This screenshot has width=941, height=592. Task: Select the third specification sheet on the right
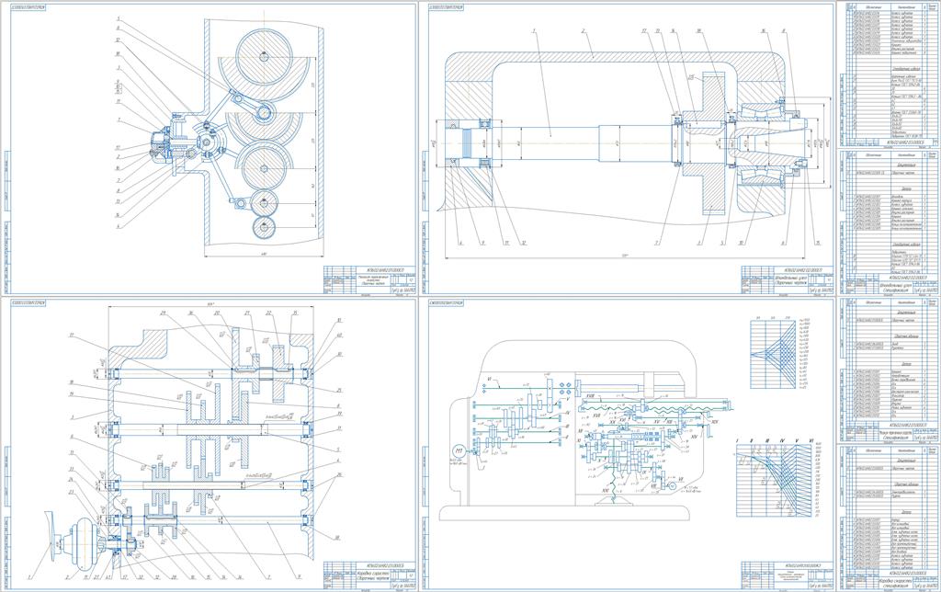point(889,370)
